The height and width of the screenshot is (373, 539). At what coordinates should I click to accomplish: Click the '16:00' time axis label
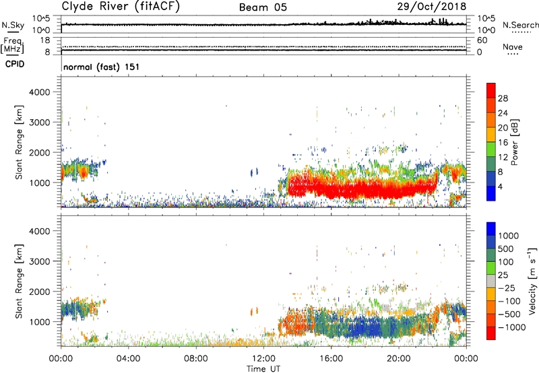coord(331,359)
